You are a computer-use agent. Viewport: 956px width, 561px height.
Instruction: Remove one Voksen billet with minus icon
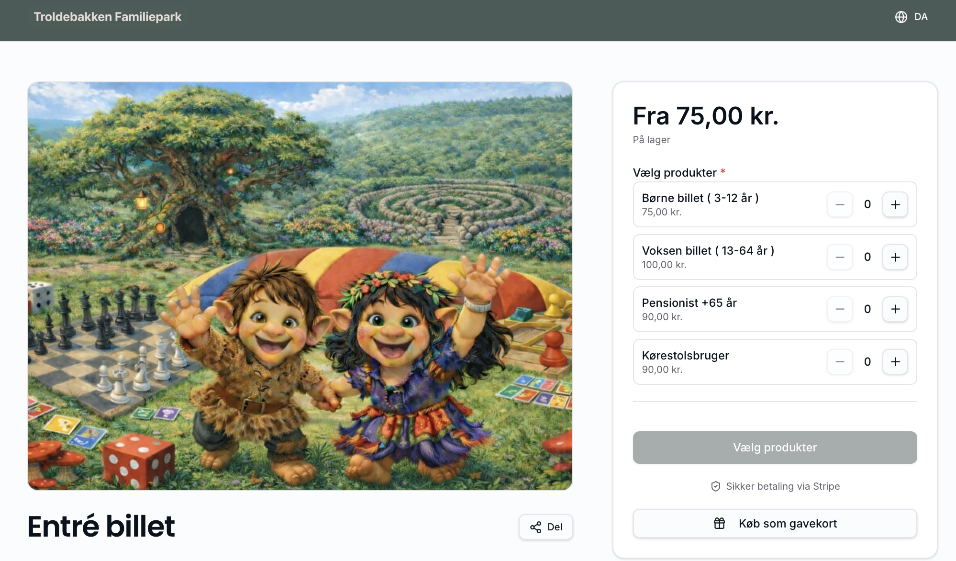pos(840,257)
